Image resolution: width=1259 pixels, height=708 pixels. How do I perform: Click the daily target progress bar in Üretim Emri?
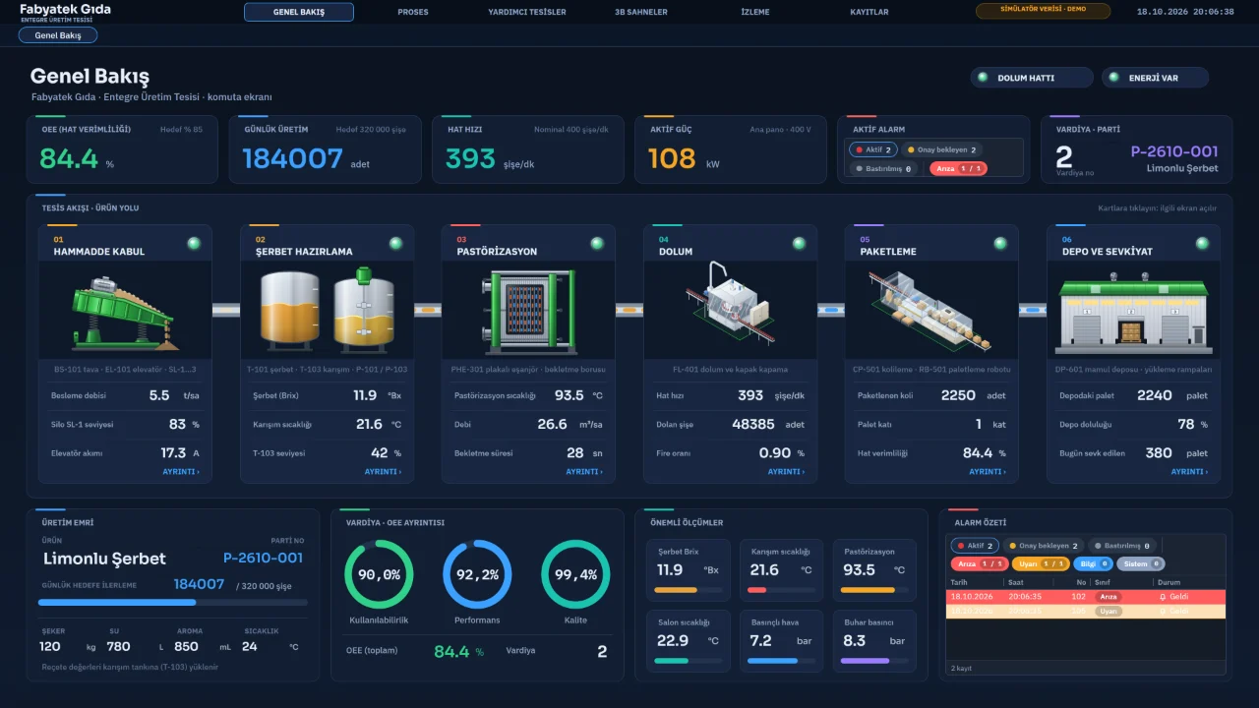coord(172,602)
